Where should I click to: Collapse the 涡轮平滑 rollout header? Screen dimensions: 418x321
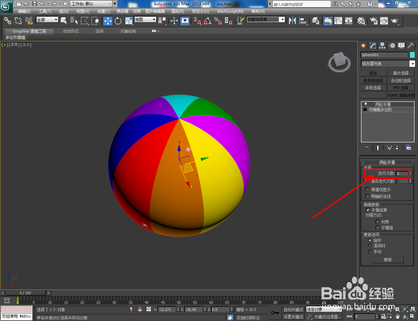387,162
